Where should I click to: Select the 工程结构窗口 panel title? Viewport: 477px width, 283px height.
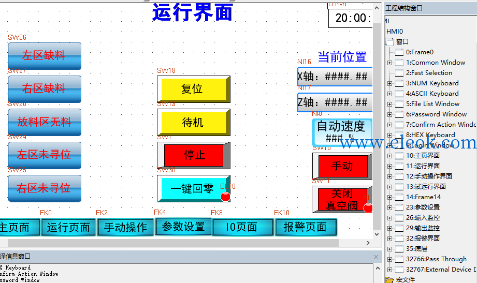[404, 8]
